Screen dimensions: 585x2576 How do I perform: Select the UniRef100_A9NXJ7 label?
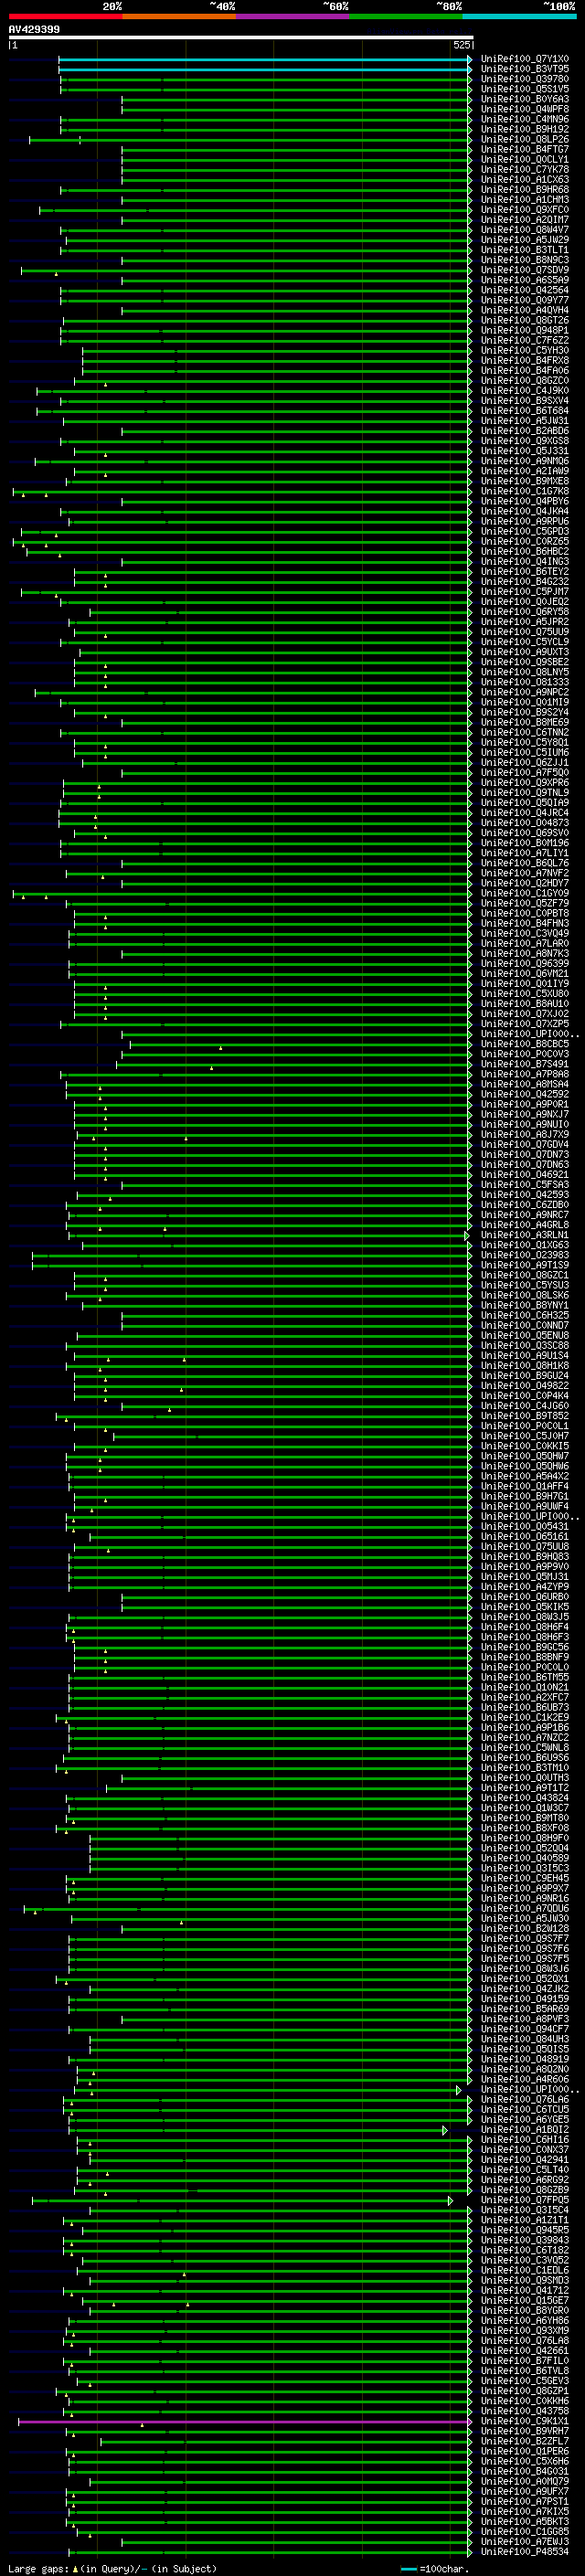click(525, 1114)
